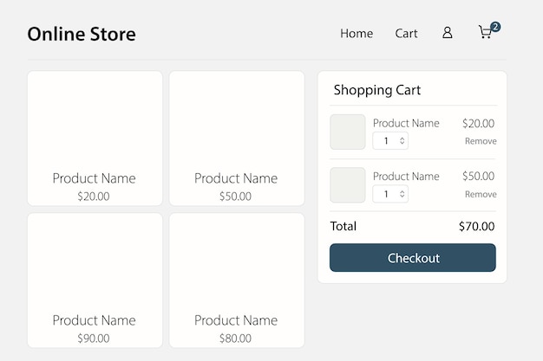The width and height of the screenshot is (543, 361).
Task: Select the $50.00 product card
Action: coord(237,139)
